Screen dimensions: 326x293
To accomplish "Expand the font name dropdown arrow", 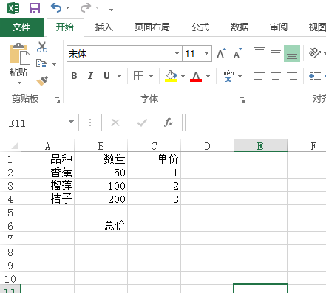I will click(177, 54).
